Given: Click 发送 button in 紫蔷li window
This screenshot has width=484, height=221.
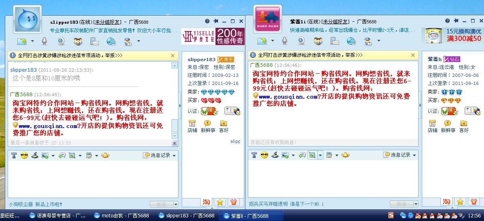Looking at the screenshot, I should tap(402, 204).
